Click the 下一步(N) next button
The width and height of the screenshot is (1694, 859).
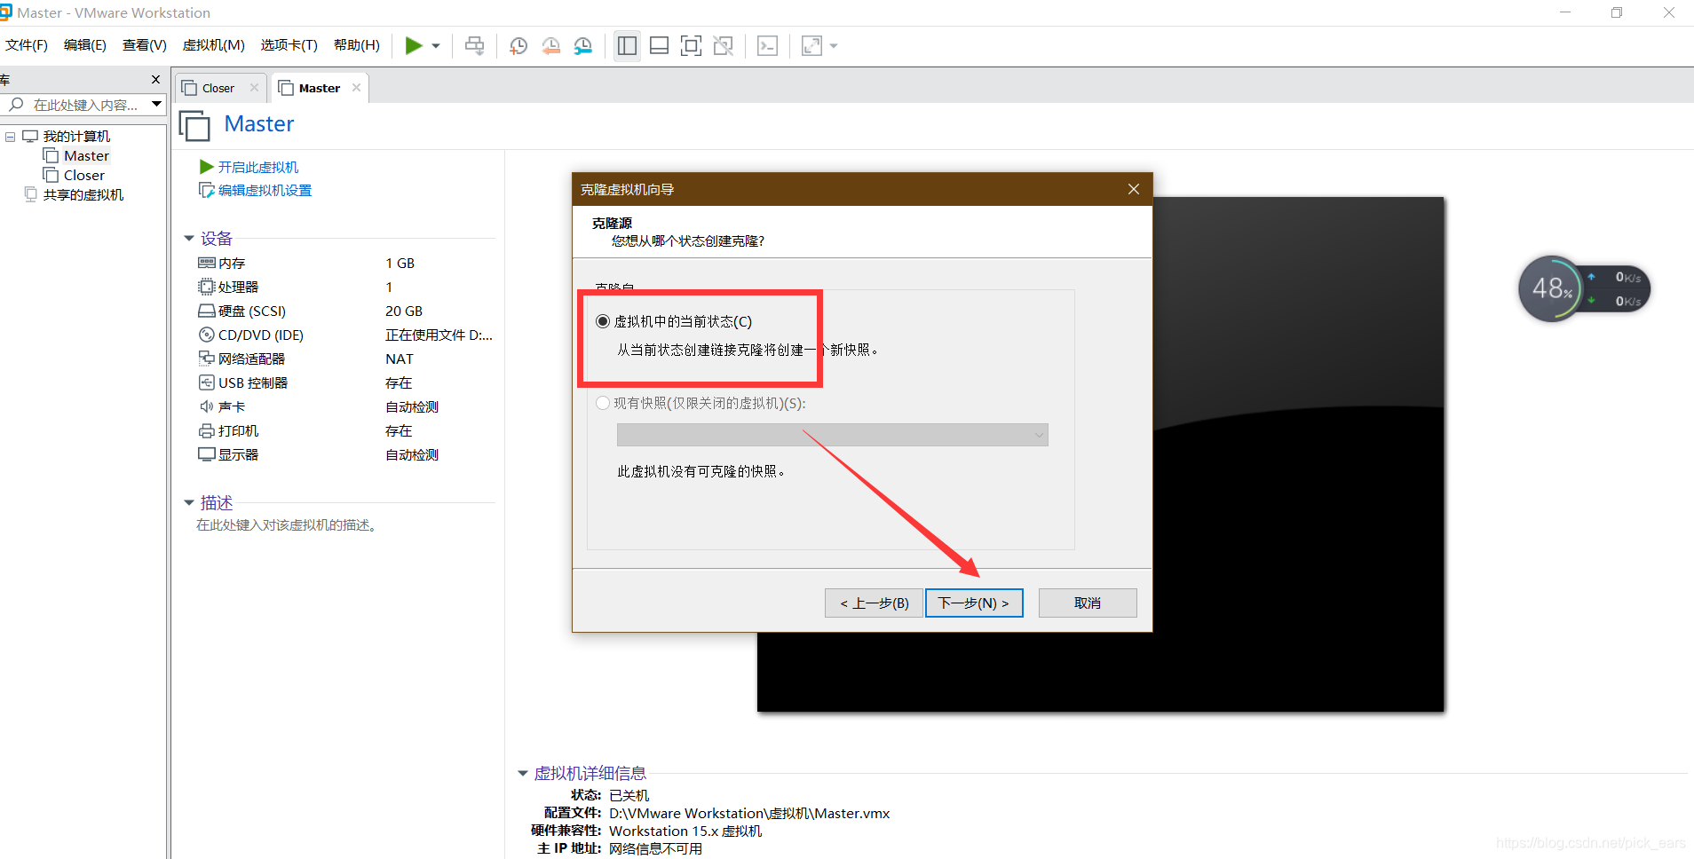[x=974, y=603]
